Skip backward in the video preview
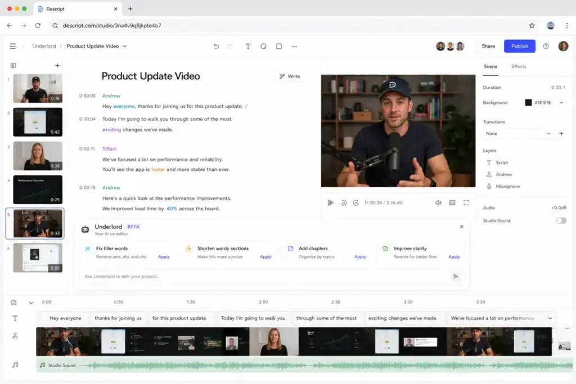Image resolution: width=576 pixels, height=384 pixels. [x=344, y=202]
